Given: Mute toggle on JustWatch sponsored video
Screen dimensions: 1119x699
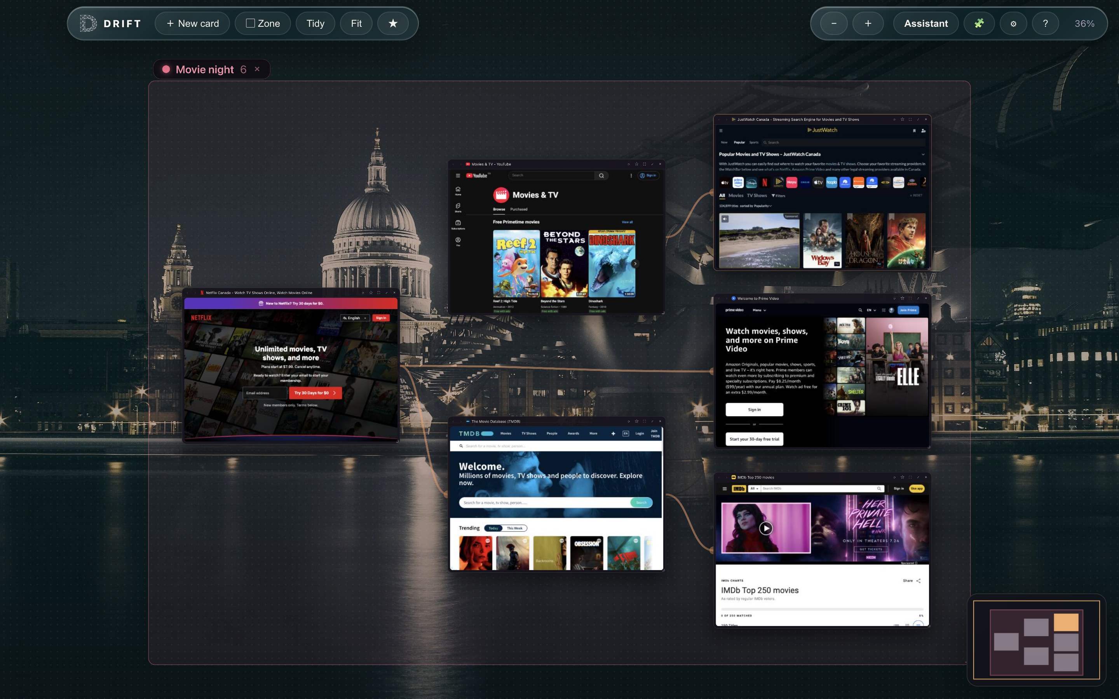Looking at the screenshot, I should coord(725,219).
